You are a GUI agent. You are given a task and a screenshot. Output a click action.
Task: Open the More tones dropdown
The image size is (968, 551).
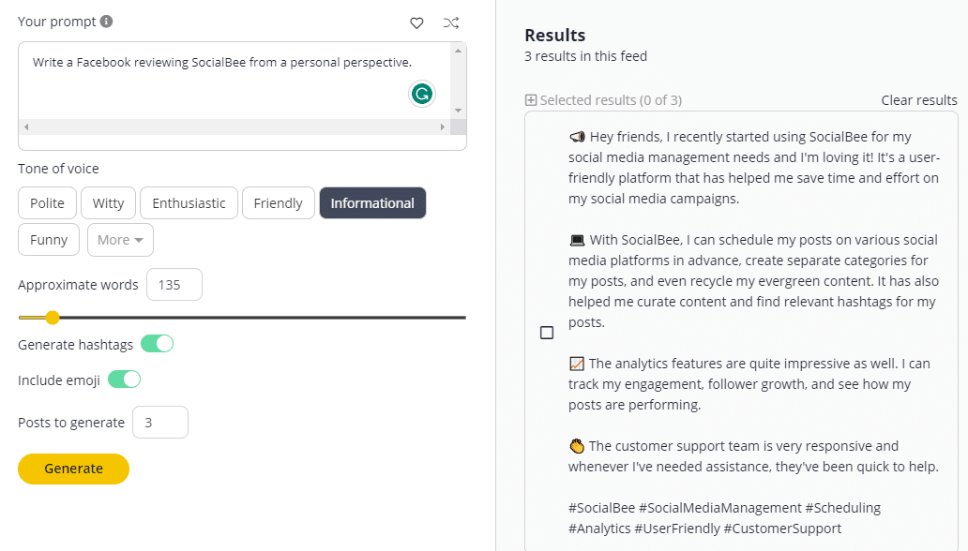click(x=120, y=239)
